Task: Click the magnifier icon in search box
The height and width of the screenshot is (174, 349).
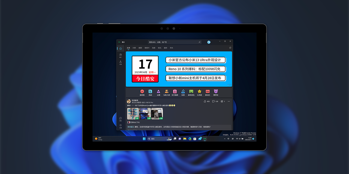Action: pos(199,42)
